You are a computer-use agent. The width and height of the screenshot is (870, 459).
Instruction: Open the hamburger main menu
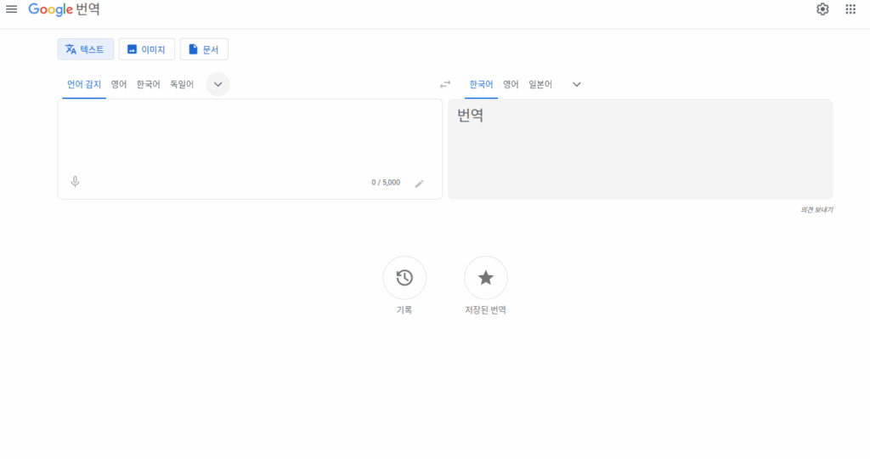click(11, 9)
